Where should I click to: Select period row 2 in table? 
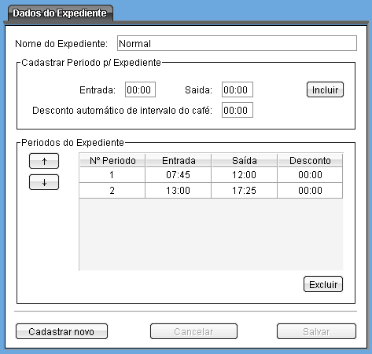point(211,191)
